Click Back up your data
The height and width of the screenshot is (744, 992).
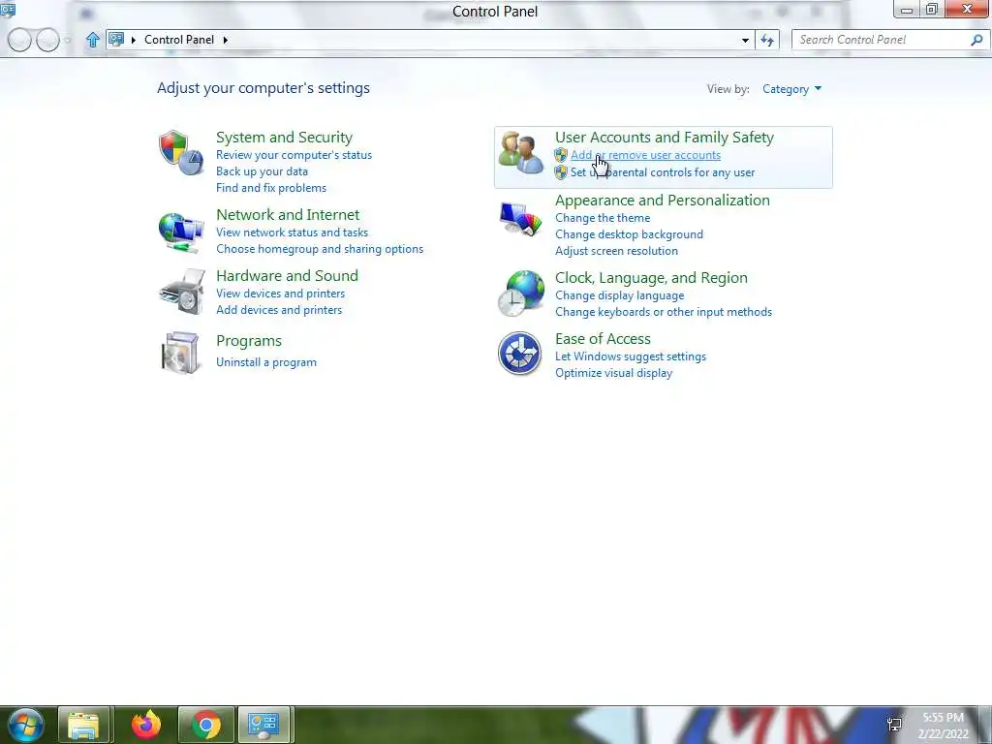[262, 171]
